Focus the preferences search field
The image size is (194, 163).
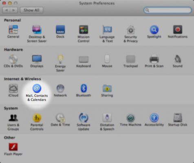tap(168, 10)
